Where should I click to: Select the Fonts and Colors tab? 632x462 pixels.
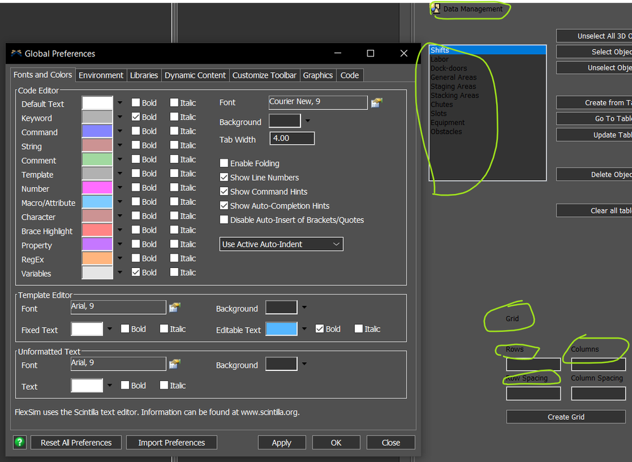(x=43, y=75)
